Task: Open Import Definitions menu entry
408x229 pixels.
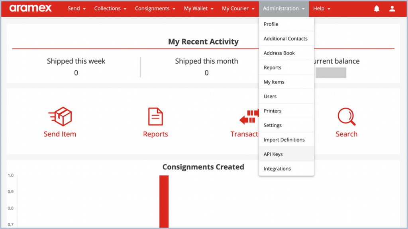Action: [284, 140]
